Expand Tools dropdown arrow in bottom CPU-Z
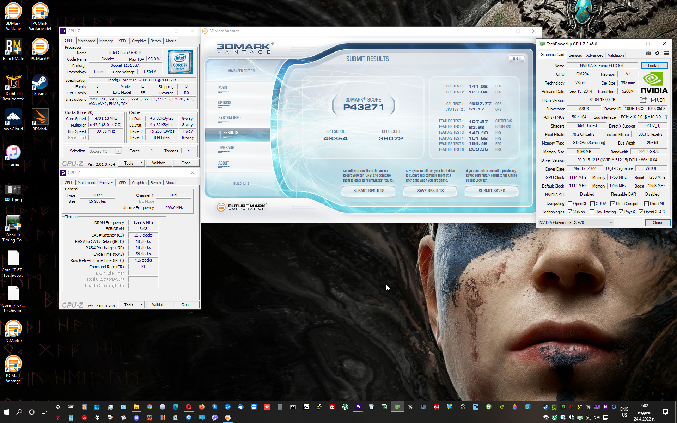This screenshot has height=423, width=677. (141, 305)
